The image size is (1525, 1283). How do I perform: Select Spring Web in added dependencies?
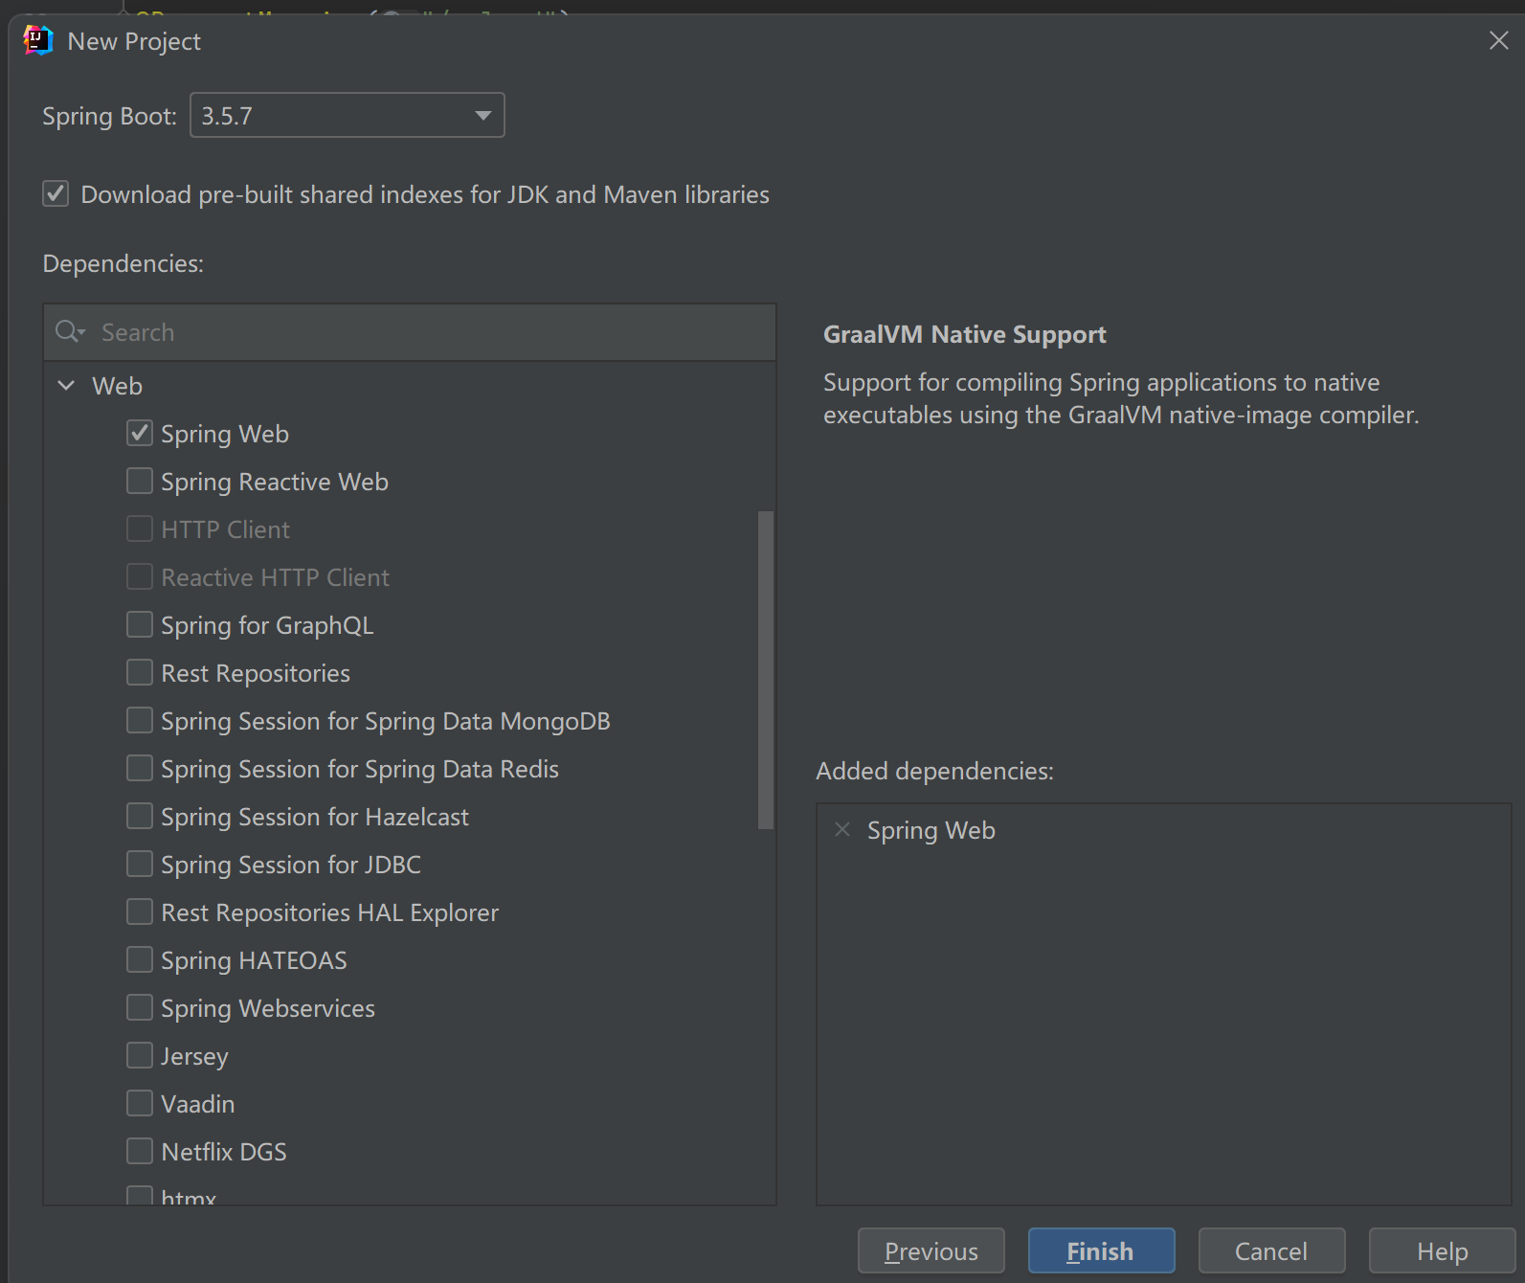coord(931,830)
